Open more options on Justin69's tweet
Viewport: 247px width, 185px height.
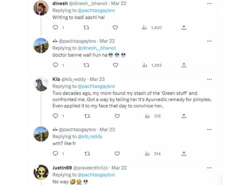click(x=209, y=168)
